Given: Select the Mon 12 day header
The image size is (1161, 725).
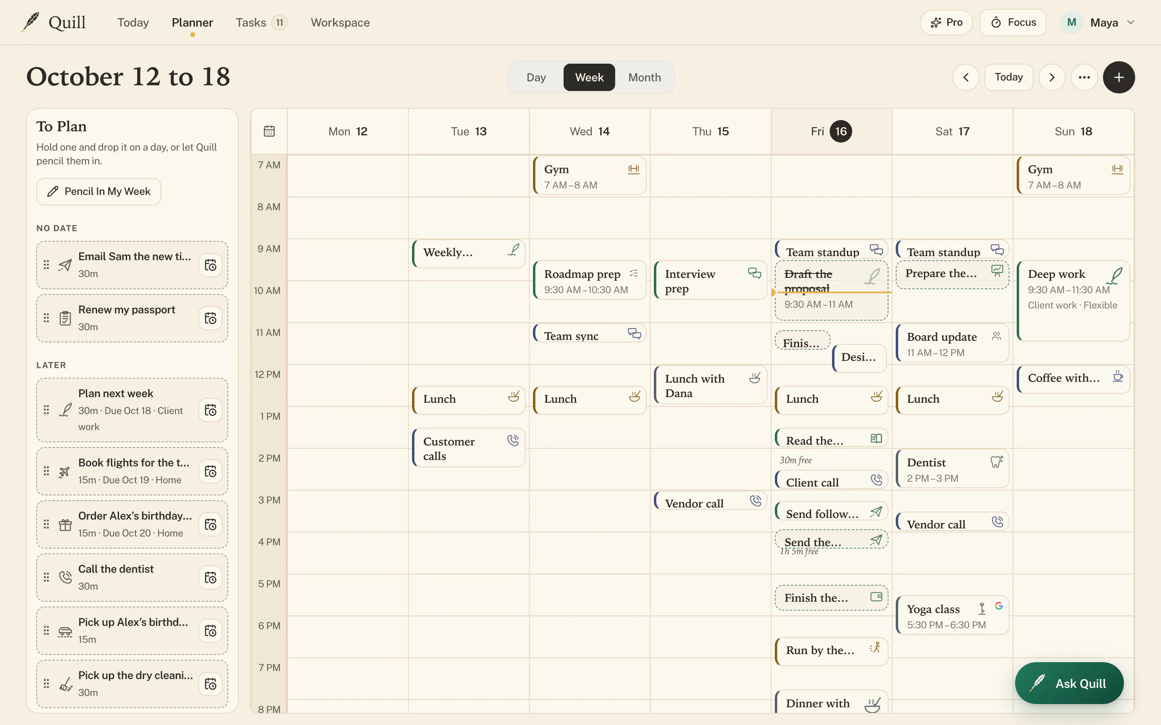Looking at the screenshot, I should click(348, 131).
